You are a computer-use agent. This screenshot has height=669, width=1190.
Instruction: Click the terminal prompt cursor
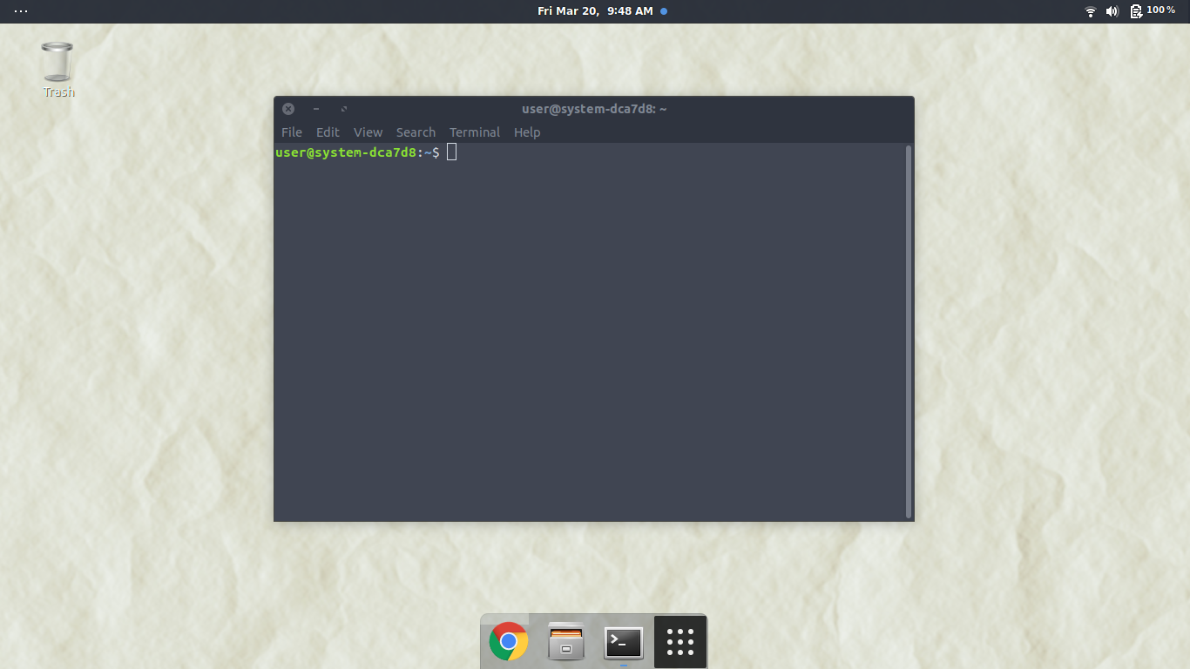pyautogui.click(x=451, y=152)
